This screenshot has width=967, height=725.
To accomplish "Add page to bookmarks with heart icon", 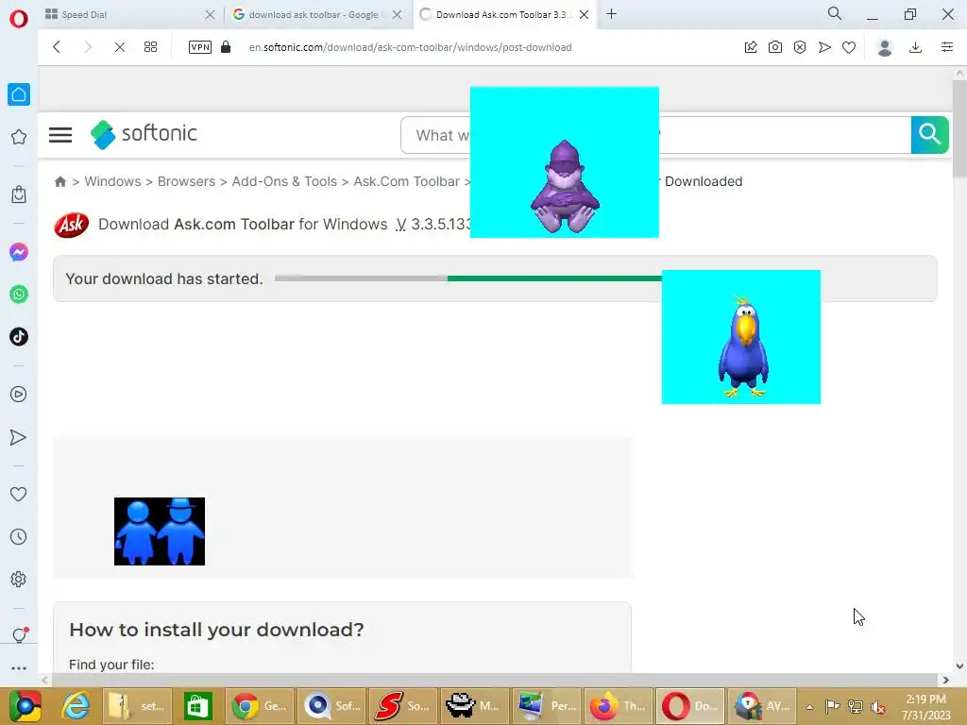I will click(849, 47).
